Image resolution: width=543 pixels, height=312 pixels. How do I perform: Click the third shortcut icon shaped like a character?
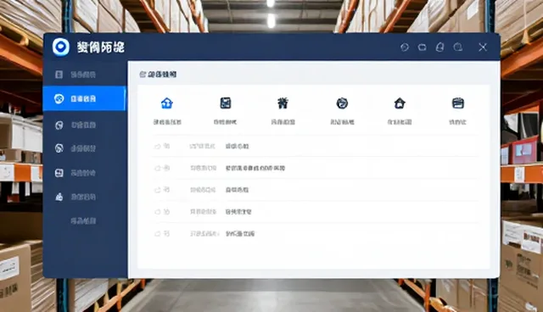coord(283,103)
